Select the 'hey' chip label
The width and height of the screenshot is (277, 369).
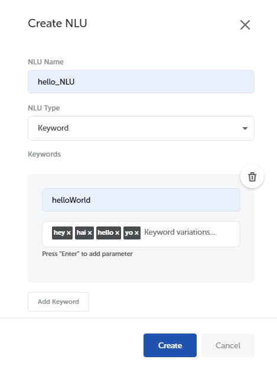[x=59, y=232]
